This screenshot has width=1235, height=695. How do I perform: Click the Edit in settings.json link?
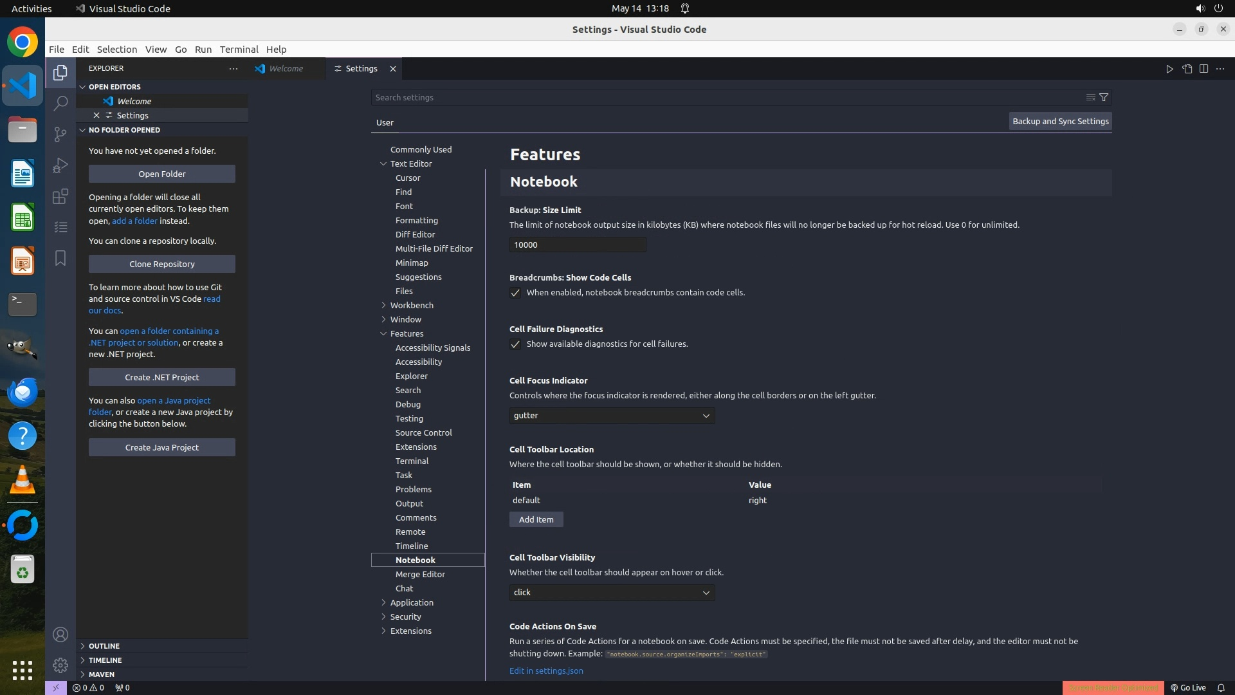tap(546, 671)
